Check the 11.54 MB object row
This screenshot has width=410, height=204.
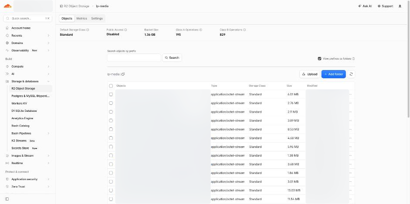[x=111, y=199]
